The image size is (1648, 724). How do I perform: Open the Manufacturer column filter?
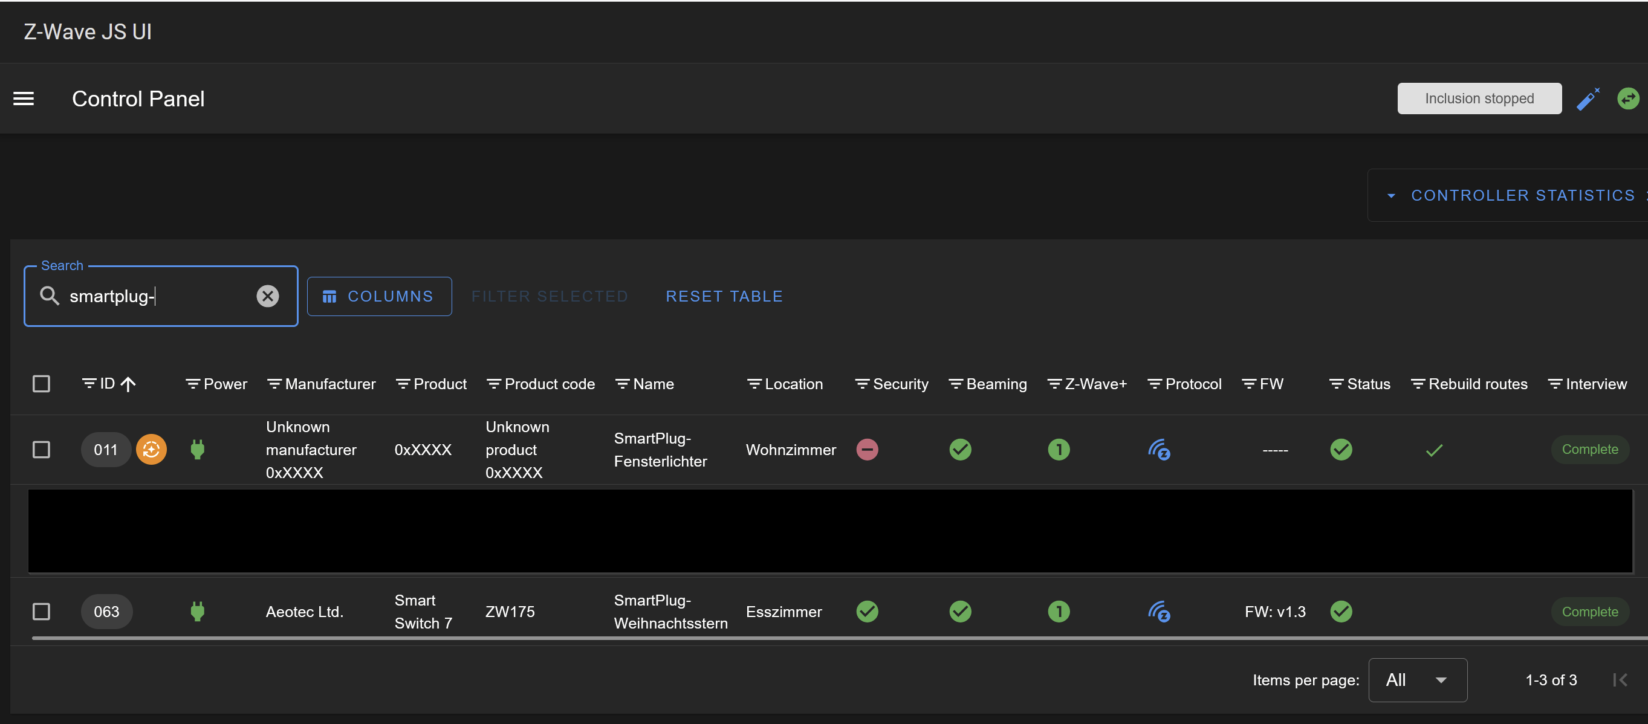pos(274,384)
